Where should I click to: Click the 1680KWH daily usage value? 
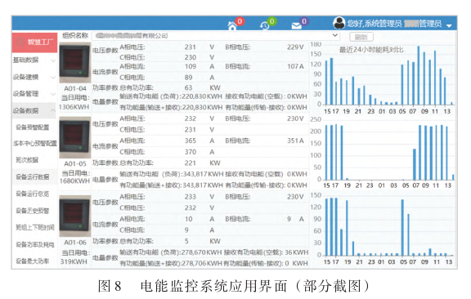click(x=74, y=181)
